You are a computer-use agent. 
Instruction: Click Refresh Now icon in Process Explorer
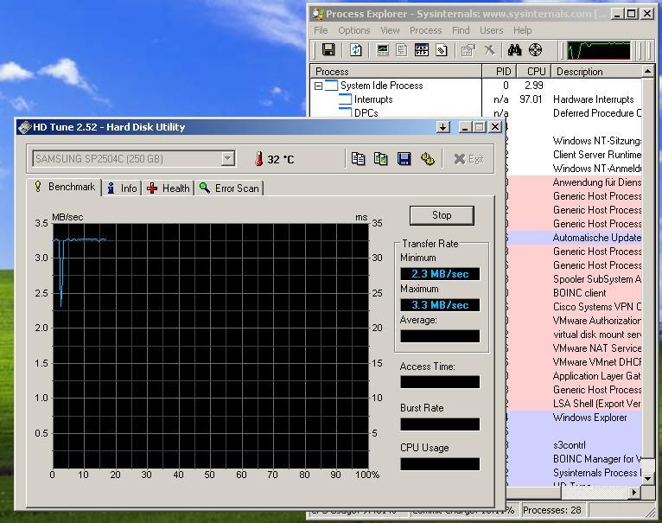355,50
